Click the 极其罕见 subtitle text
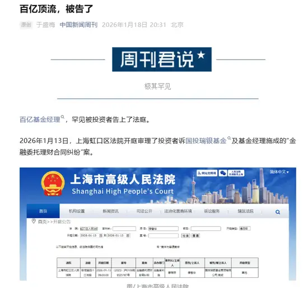Viewport: 308px width, 288px height. click(x=158, y=86)
